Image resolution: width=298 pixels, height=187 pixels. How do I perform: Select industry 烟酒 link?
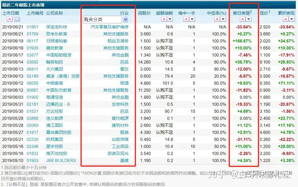pos(125,83)
